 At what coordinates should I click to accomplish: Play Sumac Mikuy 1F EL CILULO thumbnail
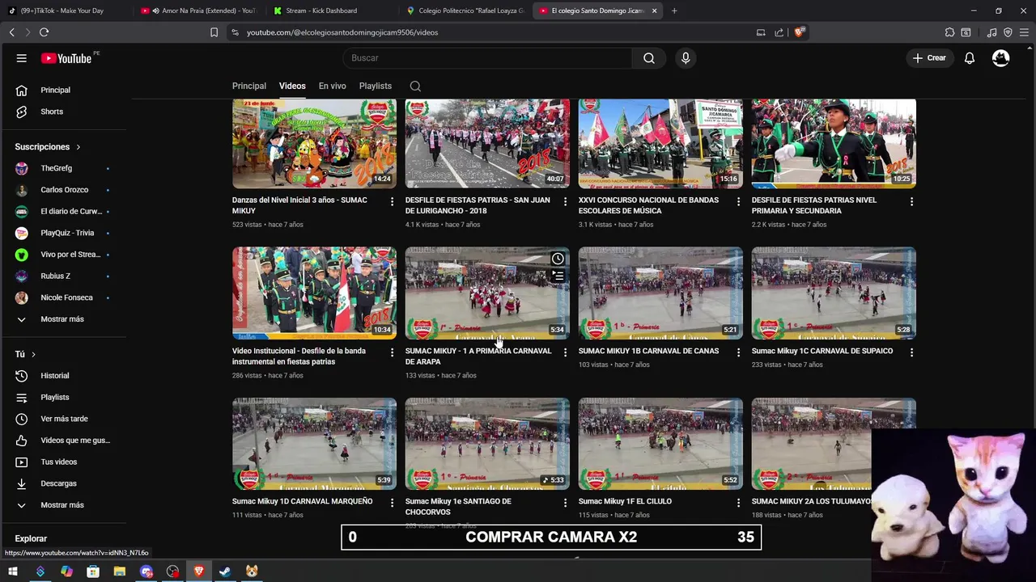(660, 444)
